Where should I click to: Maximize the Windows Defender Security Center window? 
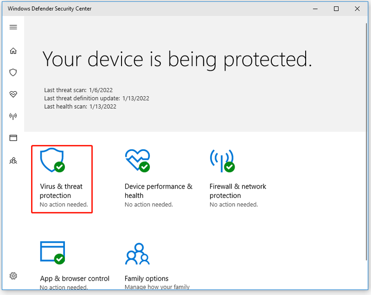pyautogui.click(x=336, y=9)
